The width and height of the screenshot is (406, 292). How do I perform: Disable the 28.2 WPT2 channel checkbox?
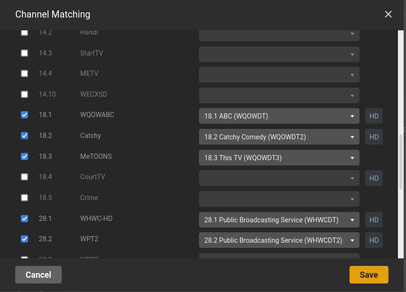[25, 239]
